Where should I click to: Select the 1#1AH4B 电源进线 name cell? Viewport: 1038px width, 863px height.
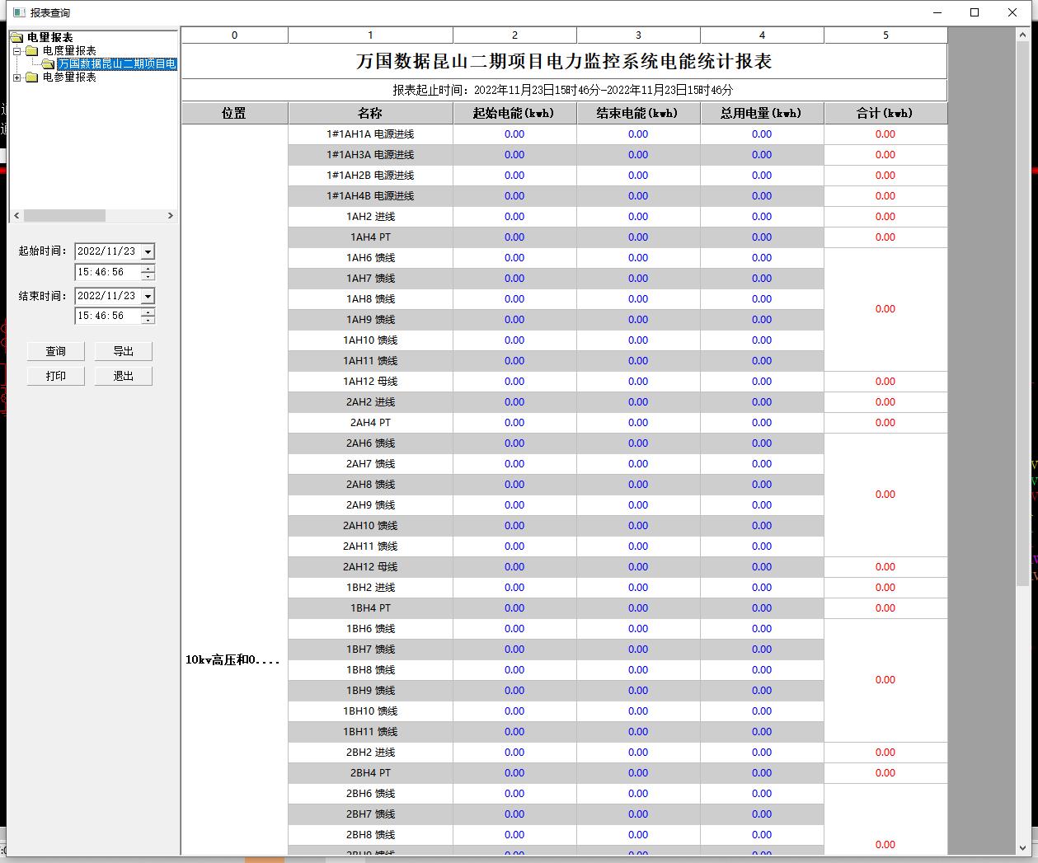370,196
